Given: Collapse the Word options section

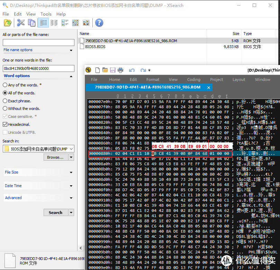Looking at the screenshot, I should coord(71,76).
